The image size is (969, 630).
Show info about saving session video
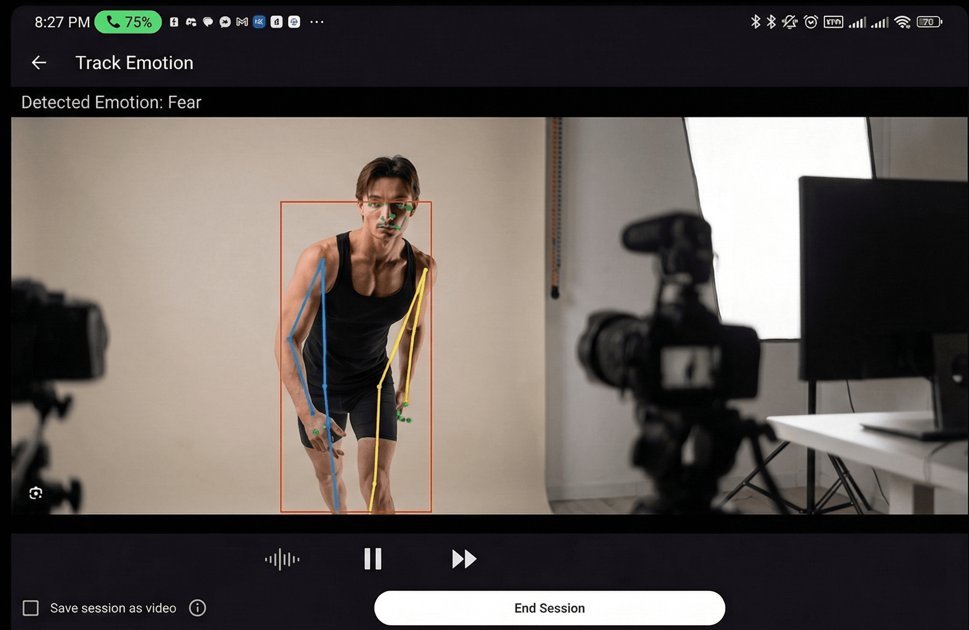197,608
